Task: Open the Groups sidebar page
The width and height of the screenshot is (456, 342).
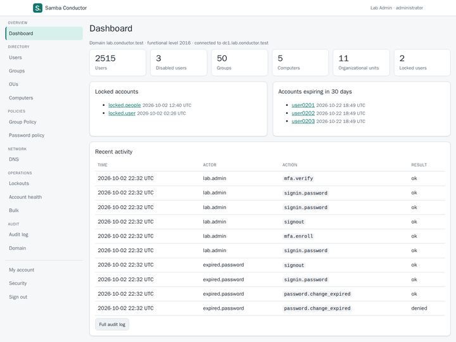Action: [17, 71]
